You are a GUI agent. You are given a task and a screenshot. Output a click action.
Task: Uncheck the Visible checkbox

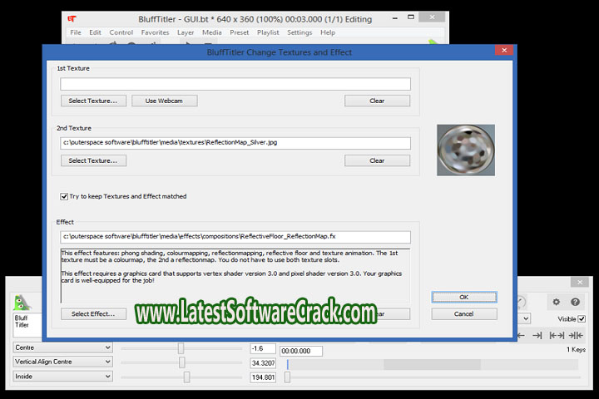(x=582, y=318)
